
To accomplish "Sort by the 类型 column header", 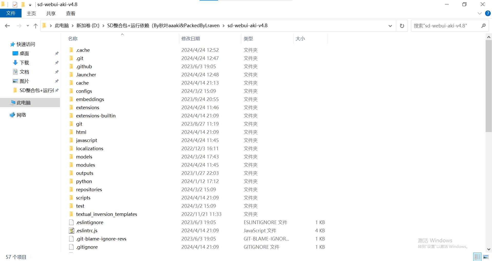I will [248, 39].
